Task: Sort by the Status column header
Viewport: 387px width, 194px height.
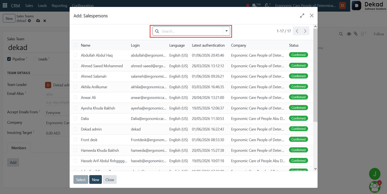Action: pos(294,45)
